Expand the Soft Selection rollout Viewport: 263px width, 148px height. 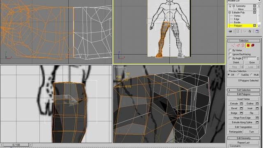[244, 90]
